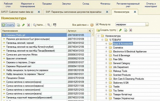Close the SAP27: Customer master data tab
The image size is (160, 101).
[x=39, y=12]
